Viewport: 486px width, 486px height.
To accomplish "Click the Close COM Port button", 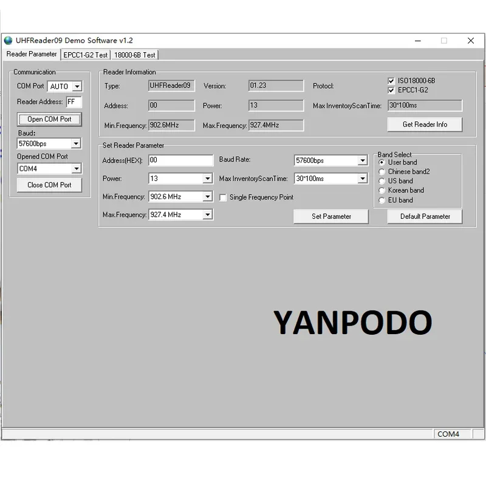I will click(49, 185).
